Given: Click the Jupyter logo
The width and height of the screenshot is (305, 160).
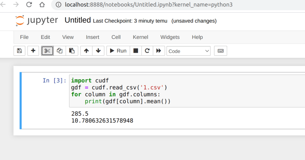Looking at the screenshot, I should pyautogui.click(x=36, y=20).
